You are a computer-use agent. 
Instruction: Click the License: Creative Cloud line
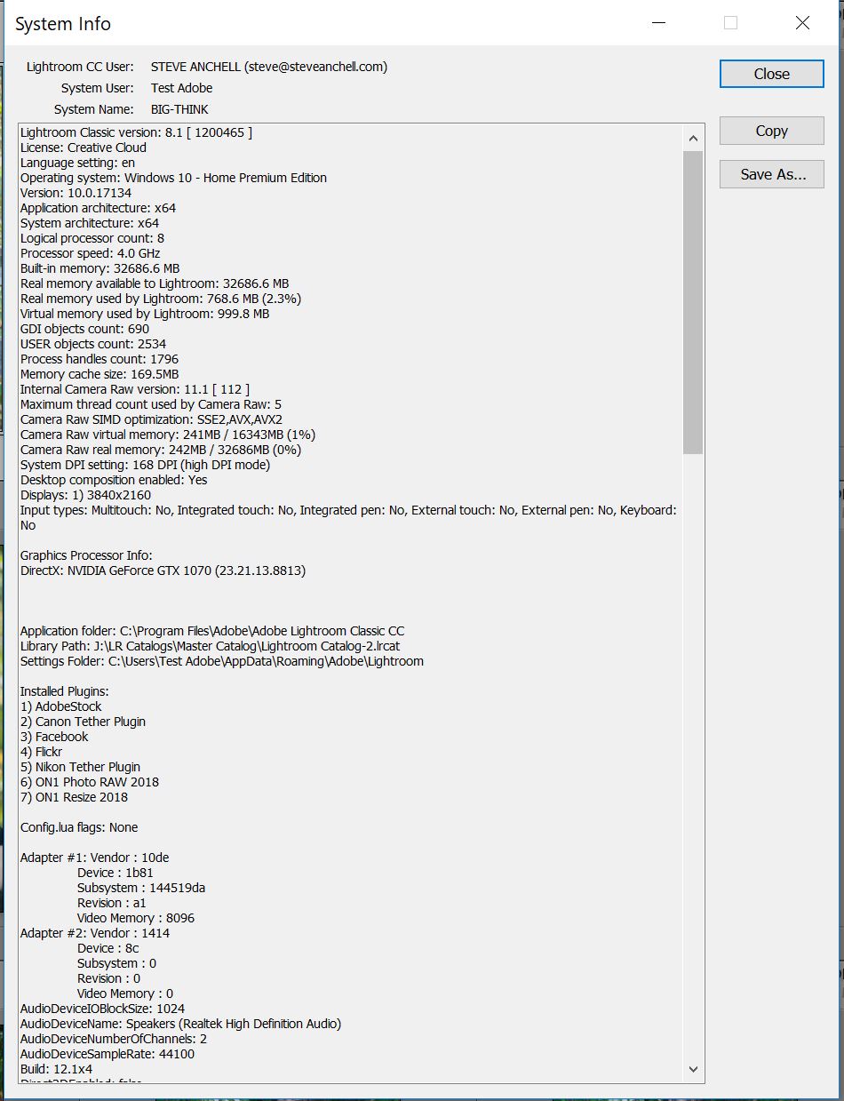[84, 148]
